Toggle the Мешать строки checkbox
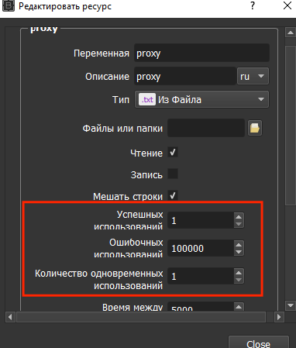Viewport: 296px width, 348px height. pyautogui.click(x=173, y=195)
